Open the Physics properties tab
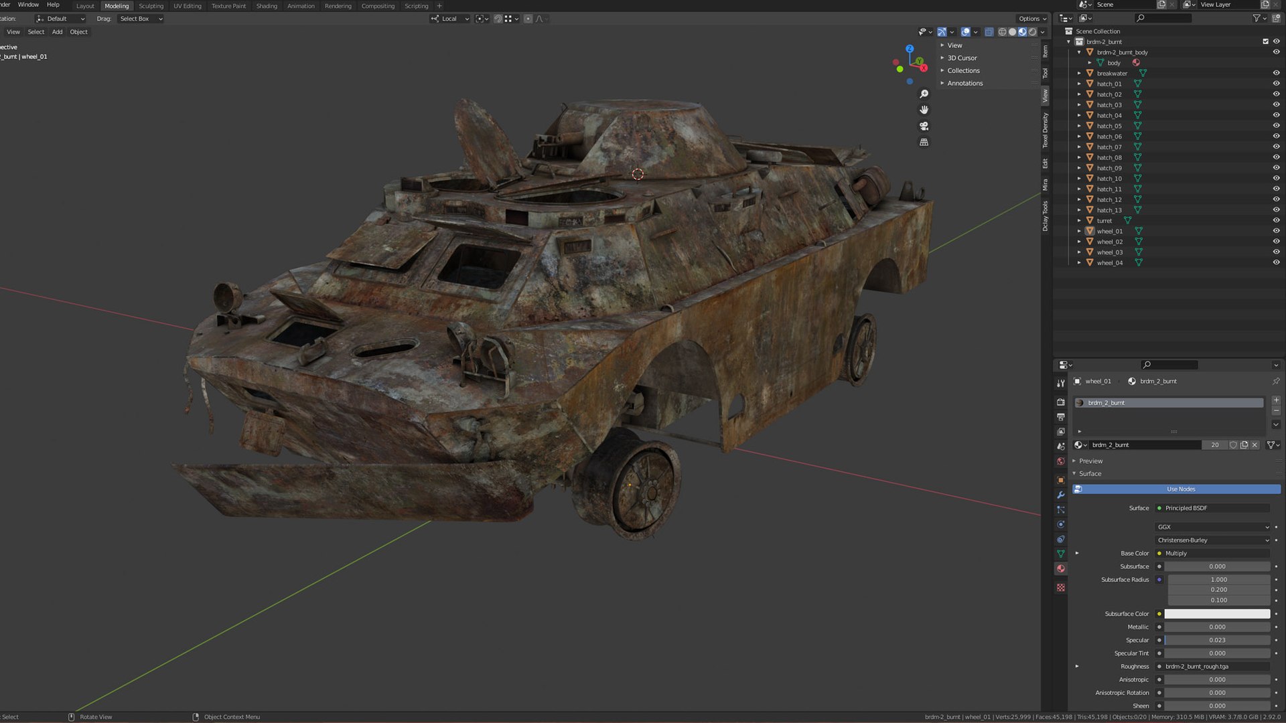The image size is (1286, 723). (x=1061, y=524)
